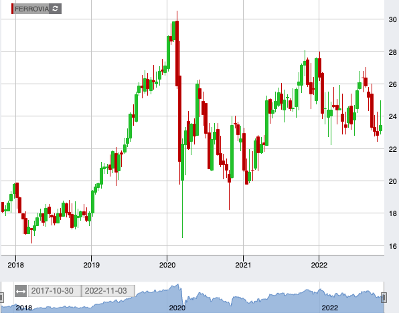Image resolution: width=399 pixels, height=315 pixels.
Task: Click the 2022 label on the time axis
Action: [x=319, y=265]
